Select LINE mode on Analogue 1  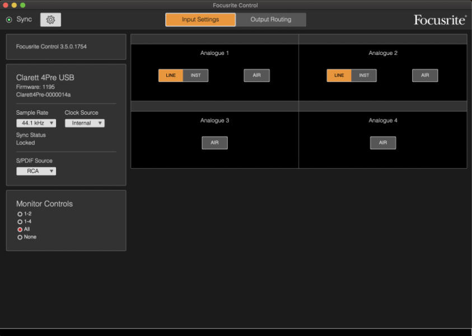pyautogui.click(x=171, y=75)
